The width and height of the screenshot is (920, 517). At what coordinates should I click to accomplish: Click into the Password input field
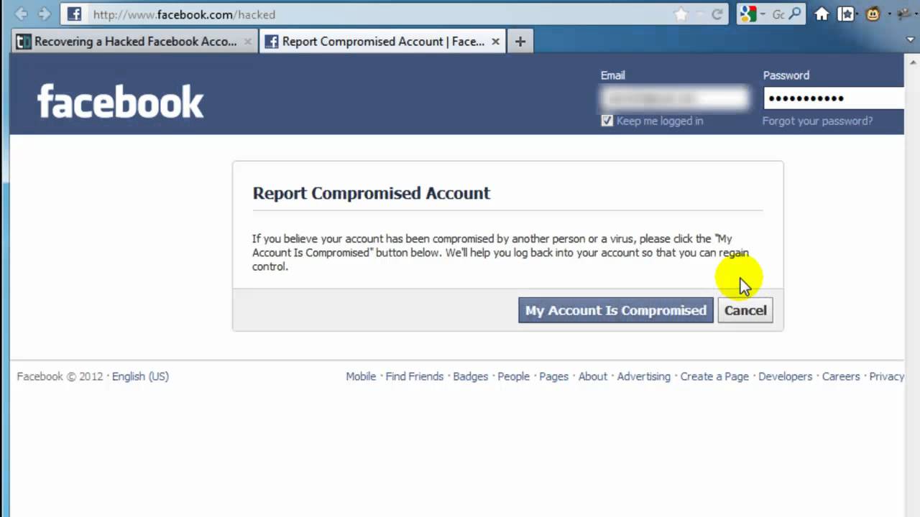coord(834,98)
